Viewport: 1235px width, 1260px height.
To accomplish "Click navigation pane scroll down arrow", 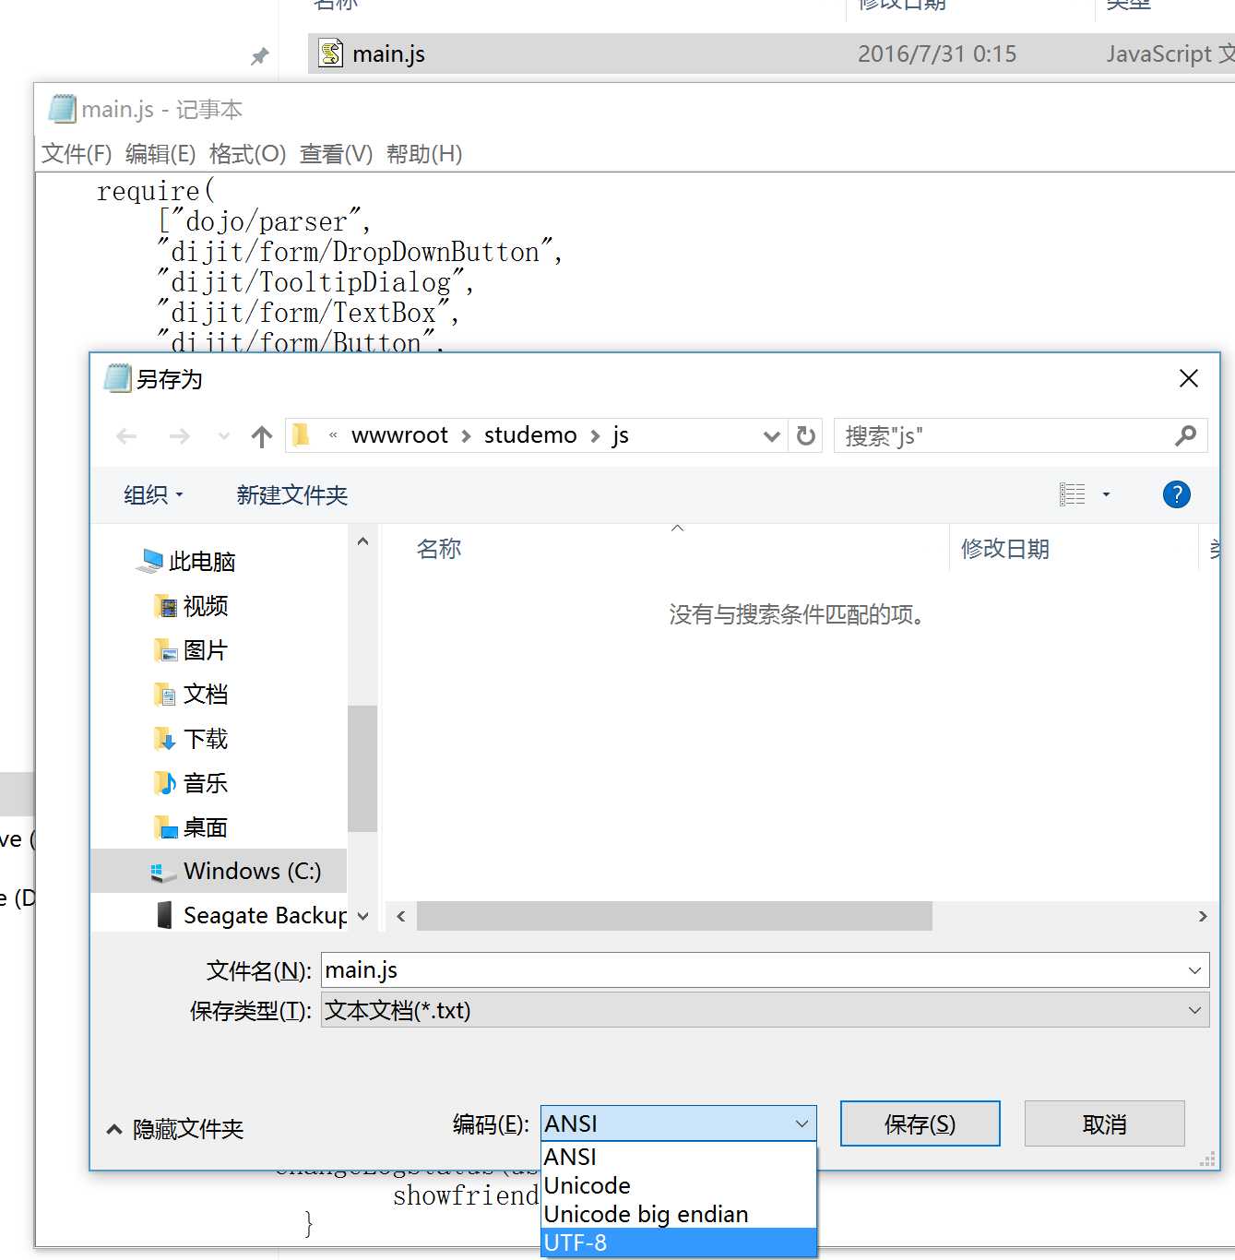I will [362, 916].
